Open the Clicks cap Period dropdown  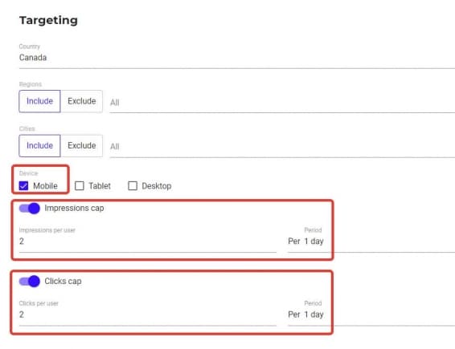(371, 315)
